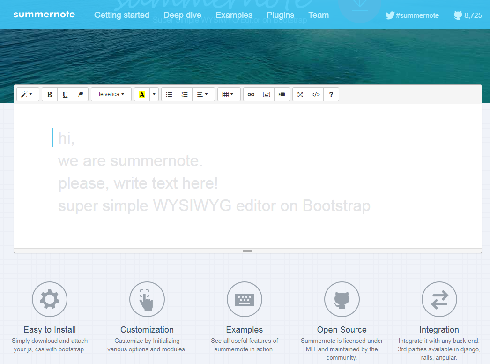Click the insert picture icon
The image size is (490, 364).
(267, 94)
